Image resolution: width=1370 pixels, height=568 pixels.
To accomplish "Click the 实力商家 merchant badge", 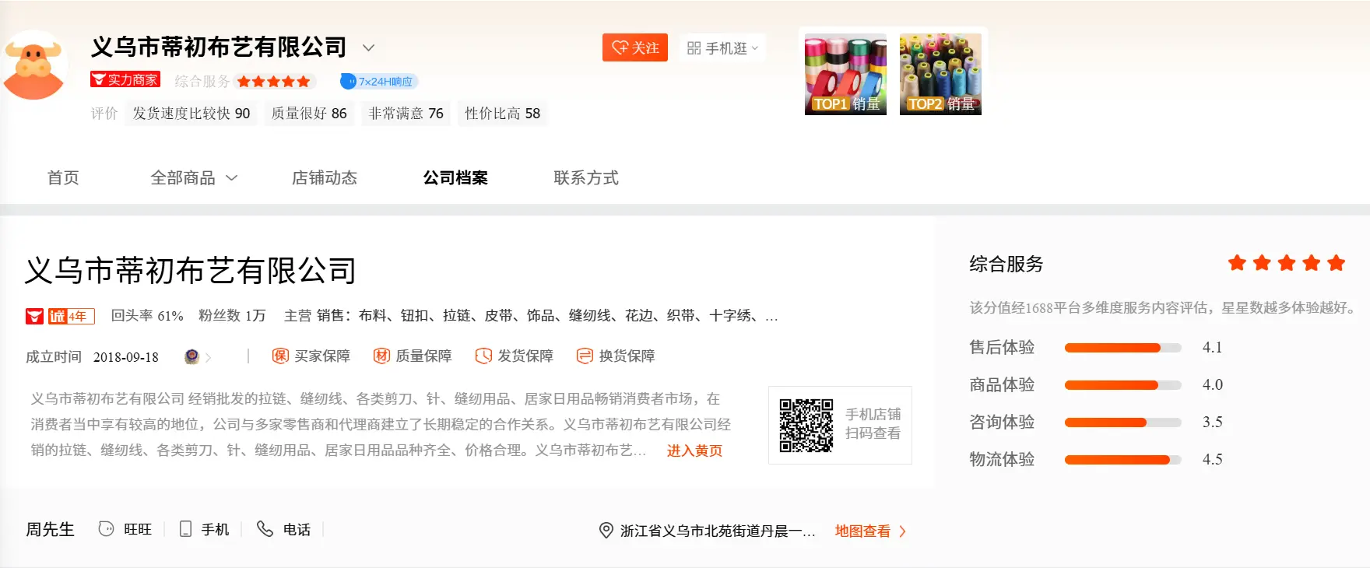I will click(125, 79).
